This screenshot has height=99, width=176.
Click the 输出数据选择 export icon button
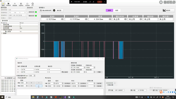pos(46,10)
